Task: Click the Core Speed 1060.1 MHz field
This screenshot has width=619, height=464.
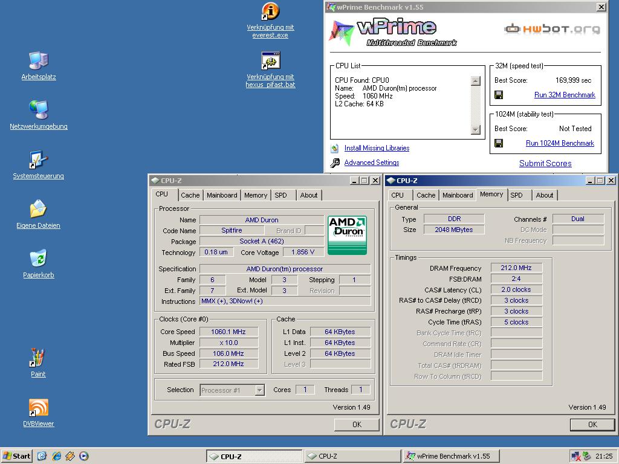Action: click(228, 332)
